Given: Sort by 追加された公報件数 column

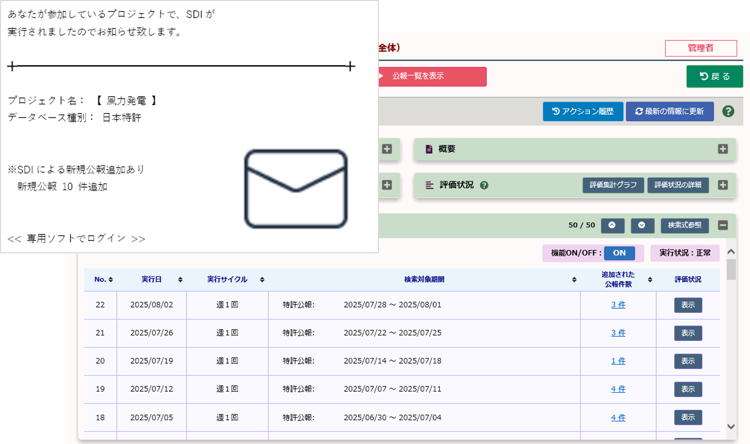Looking at the screenshot, I should pyautogui.click(x=650, y=280).
